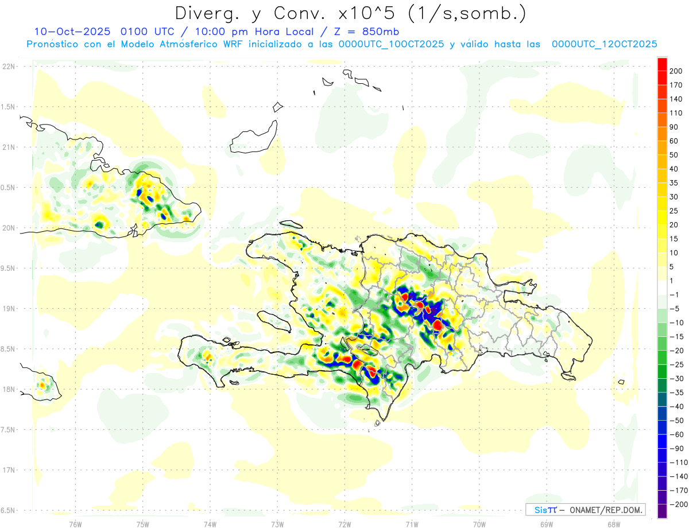
Task: Click the 22N latitude axis label
Action: point(9,67)
